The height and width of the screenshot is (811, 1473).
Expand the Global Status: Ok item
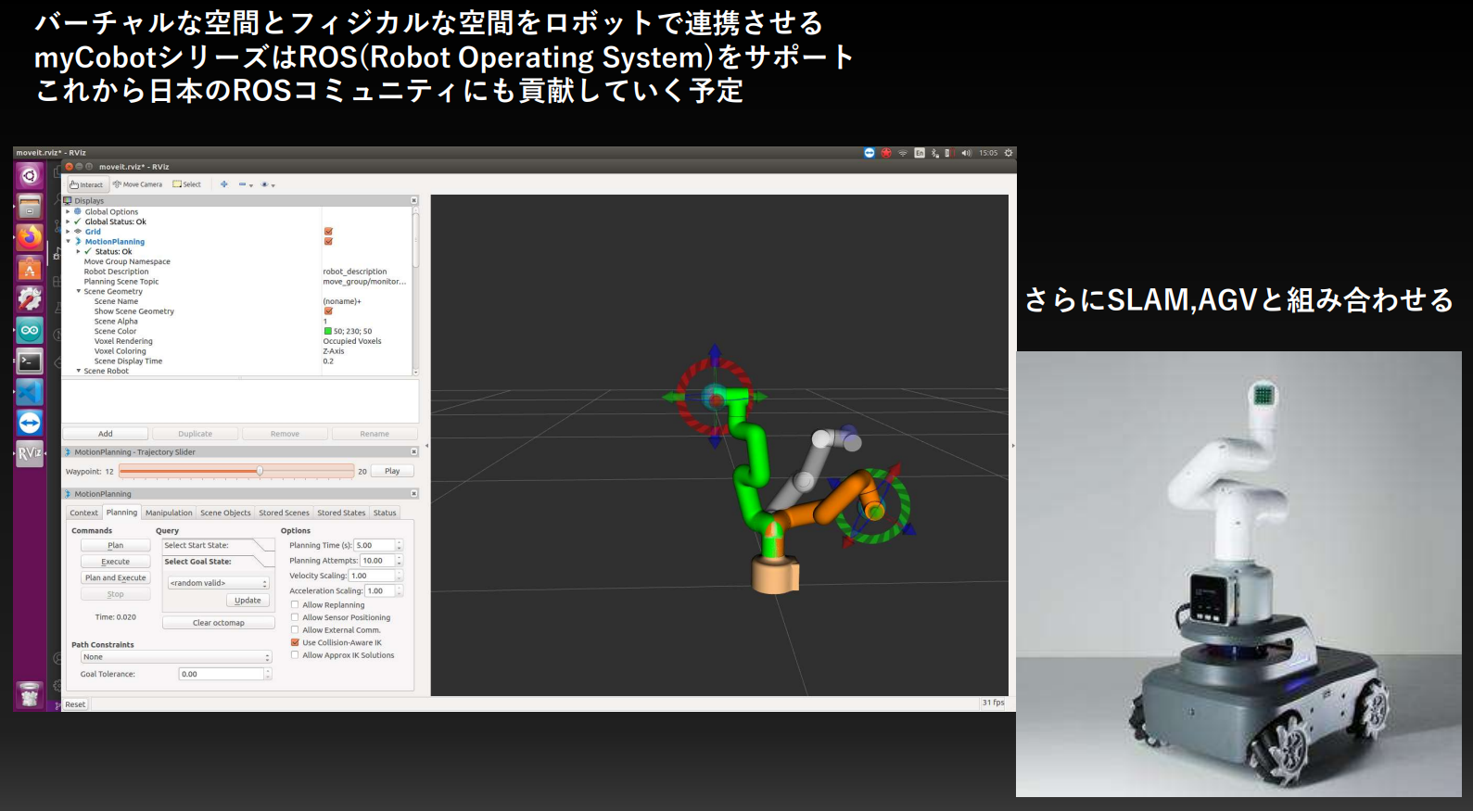coord(68,222)
